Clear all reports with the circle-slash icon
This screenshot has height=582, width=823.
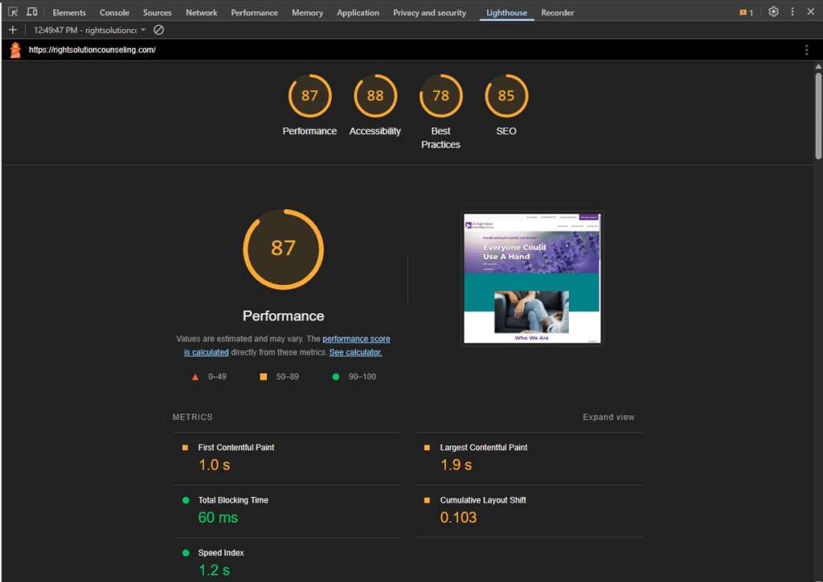point(158,30)
